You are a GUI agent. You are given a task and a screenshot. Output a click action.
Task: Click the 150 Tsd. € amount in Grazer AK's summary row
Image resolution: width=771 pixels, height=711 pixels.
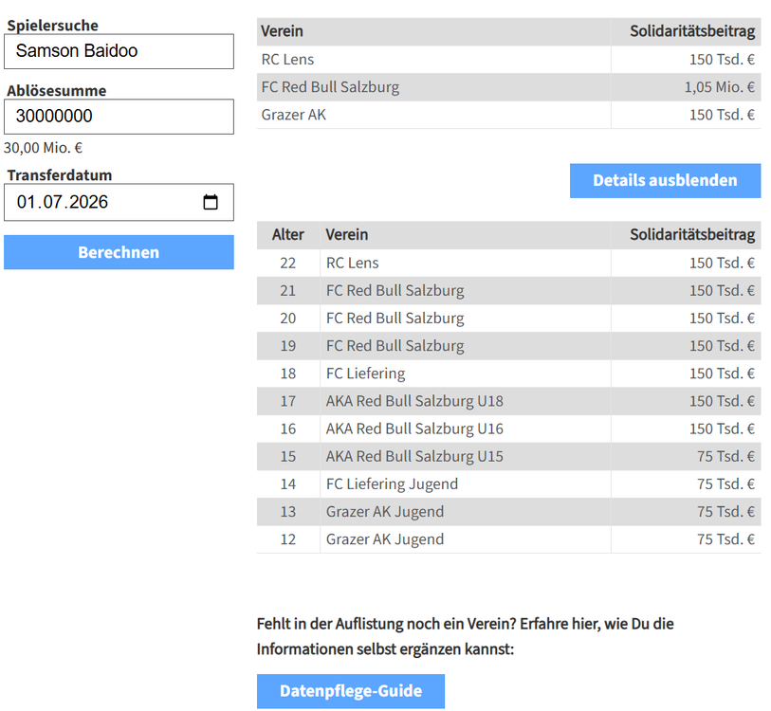(723, 115)
